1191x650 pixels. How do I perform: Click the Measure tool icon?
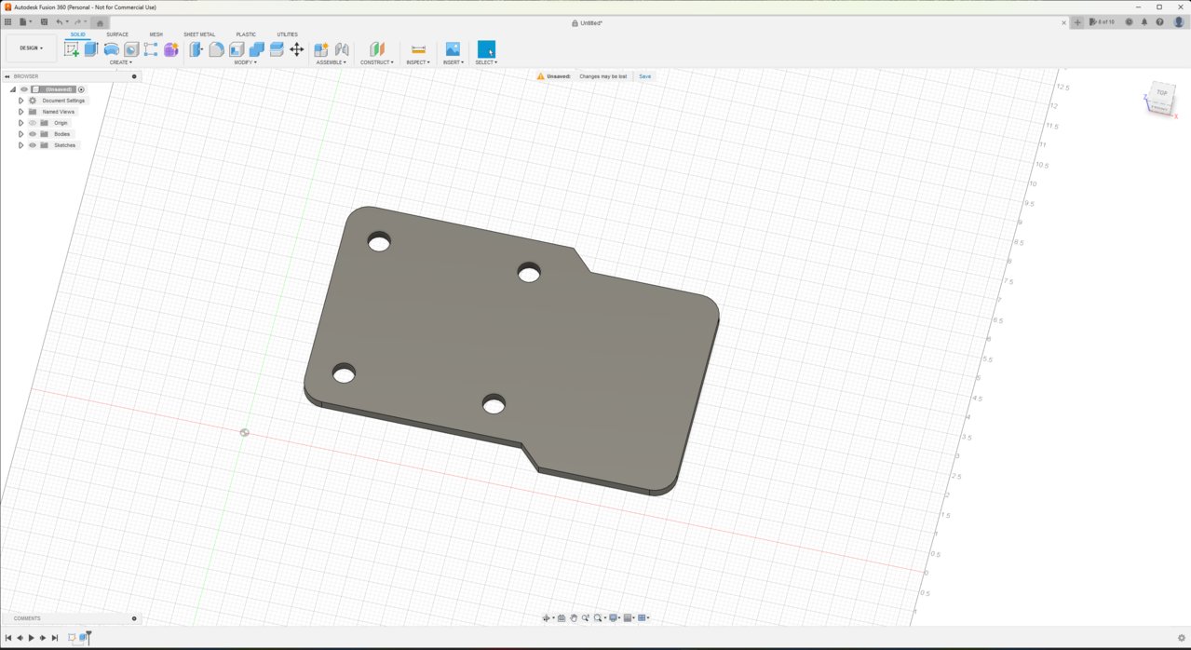[418, 49]
